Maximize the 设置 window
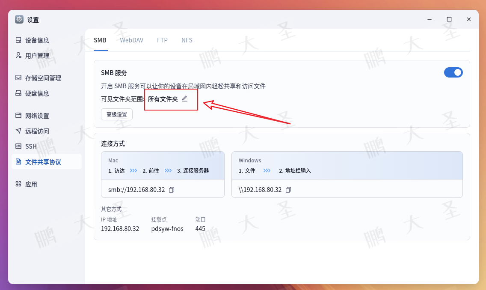The width and height of the screenshot is (486, 290). (x=449, y=19)
